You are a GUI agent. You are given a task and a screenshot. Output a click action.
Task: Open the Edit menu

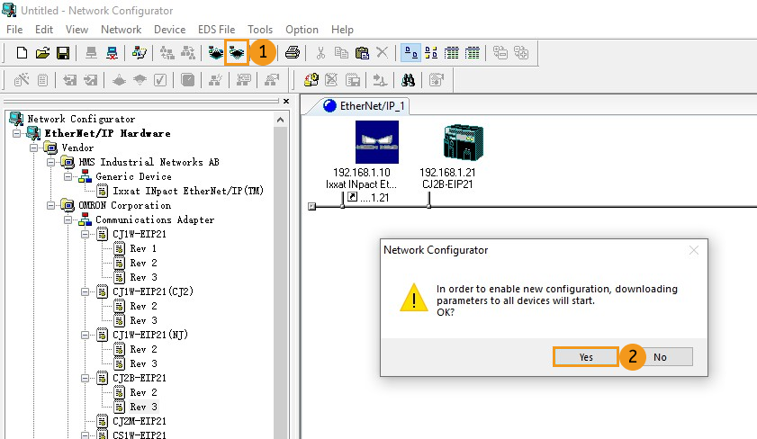click(44, 30)
